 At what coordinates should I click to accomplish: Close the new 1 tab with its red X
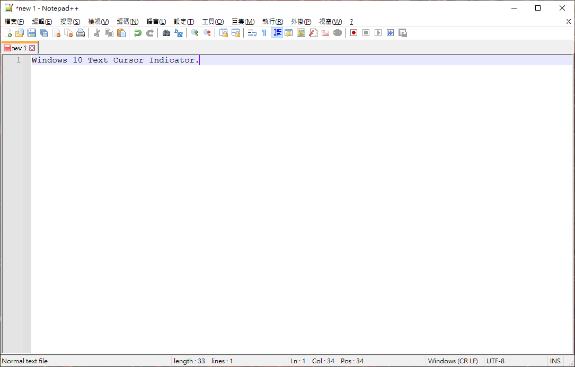click(x=32, y=48)
